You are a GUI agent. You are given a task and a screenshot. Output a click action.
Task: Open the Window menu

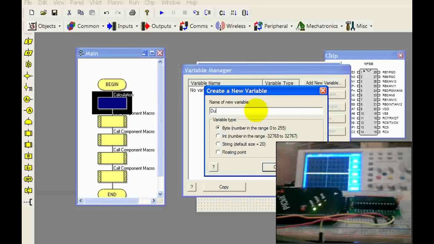click(x=171, y=3)
